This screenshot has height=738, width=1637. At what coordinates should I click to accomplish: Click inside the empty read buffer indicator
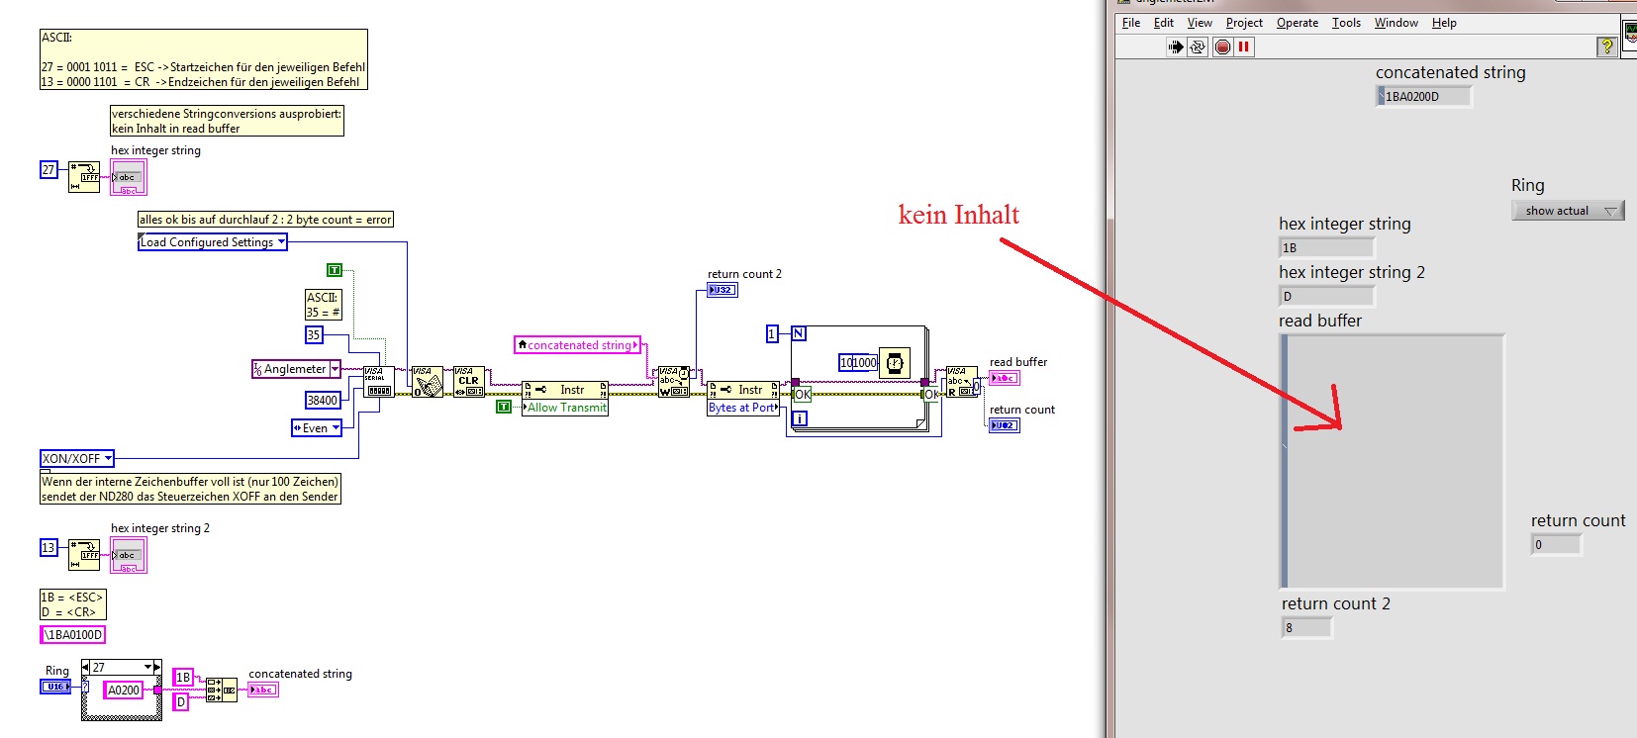point(1392,462)
